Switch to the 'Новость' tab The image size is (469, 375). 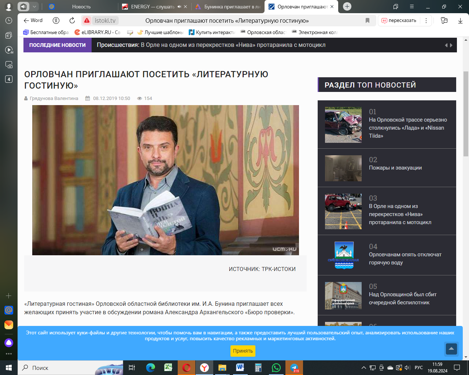[81, 7]
